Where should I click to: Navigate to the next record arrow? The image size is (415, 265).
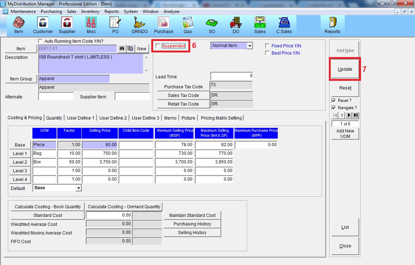point(349,115)
